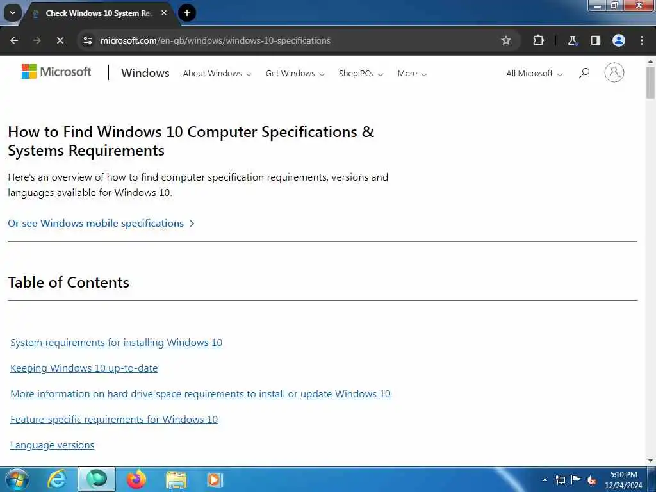
Task: Show hidden system tray icons
Action: click(545, 480)
